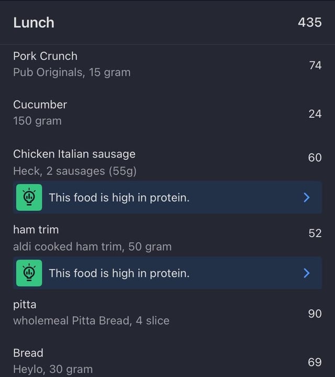Open the pitta food entry
The width and height of the screenshot is (335, 377).
(167, 313)
